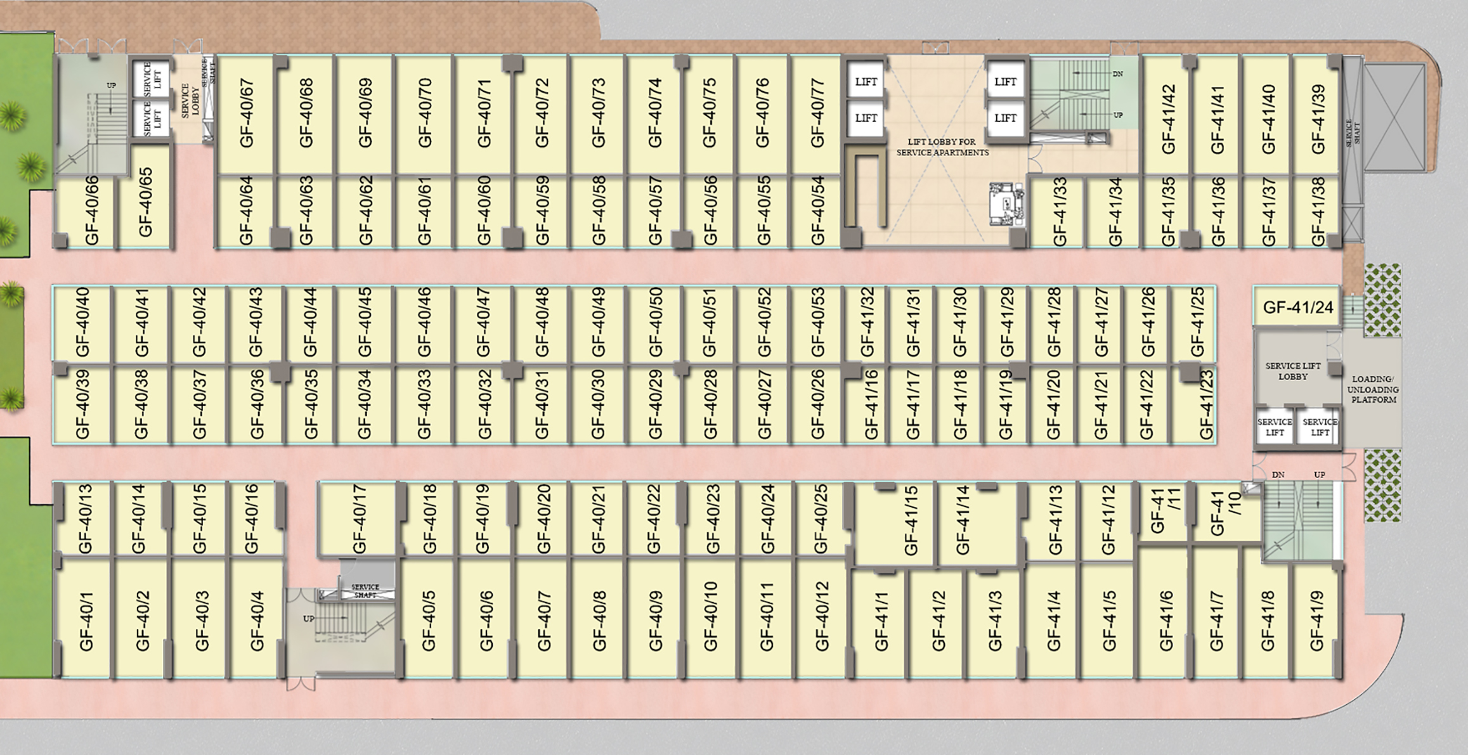Click shop unit GF-40/1
Image resolution: width=1468 pixels, height=755 pixels.
click(86, 621)
